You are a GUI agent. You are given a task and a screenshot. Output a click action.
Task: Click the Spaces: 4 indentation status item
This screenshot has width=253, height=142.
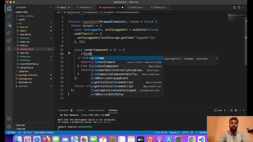click(174, 133)
